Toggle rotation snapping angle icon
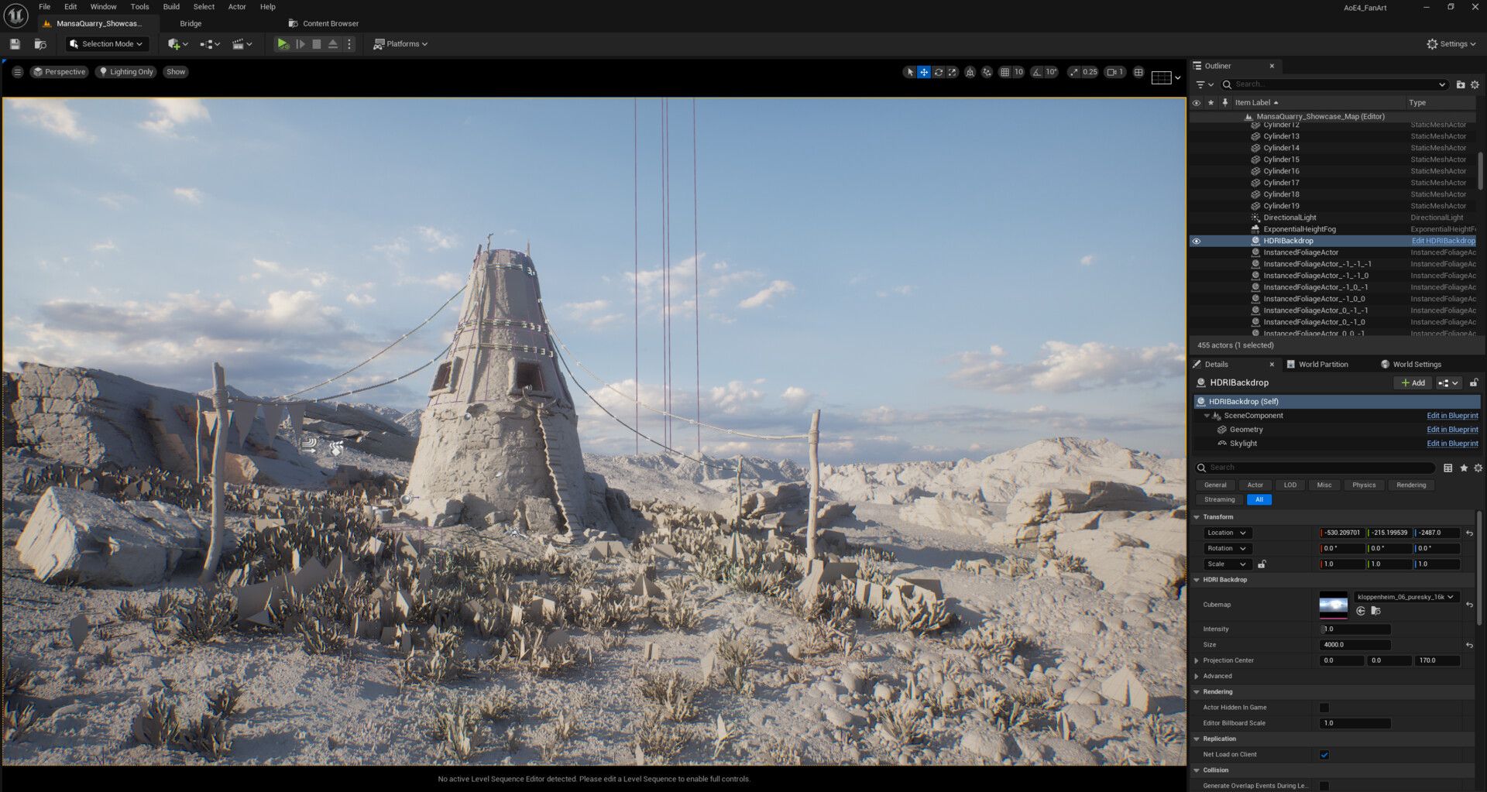 point(1037,72)
